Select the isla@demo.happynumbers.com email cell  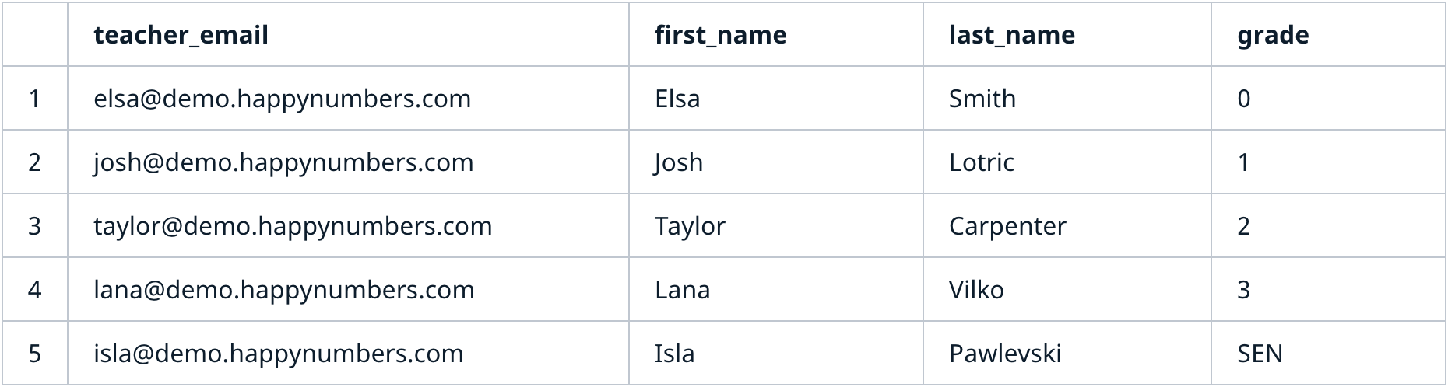click(278, 354)
